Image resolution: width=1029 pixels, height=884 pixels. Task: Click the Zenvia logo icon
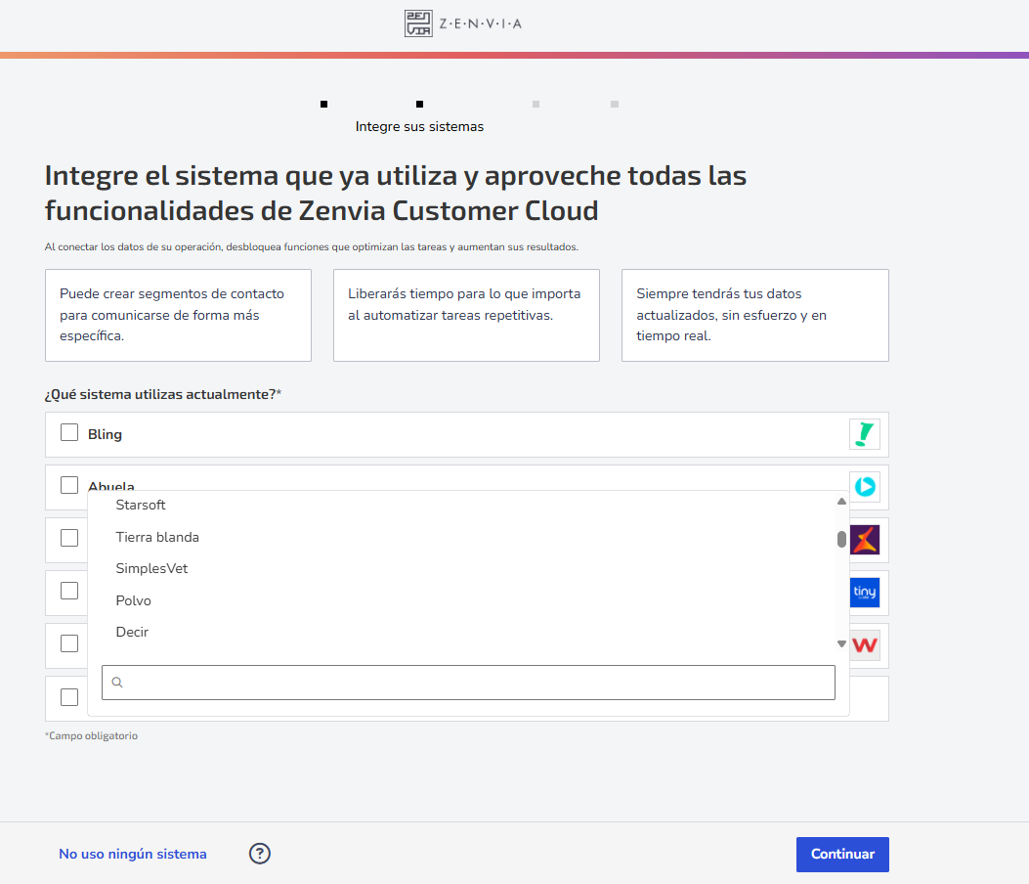(x=418, y=23)
